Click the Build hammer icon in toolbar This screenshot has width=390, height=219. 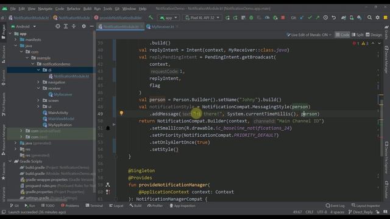[x=151, y=18]
